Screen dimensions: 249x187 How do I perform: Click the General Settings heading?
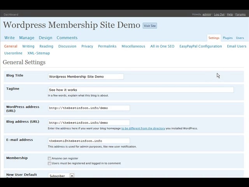click(24, 62)
